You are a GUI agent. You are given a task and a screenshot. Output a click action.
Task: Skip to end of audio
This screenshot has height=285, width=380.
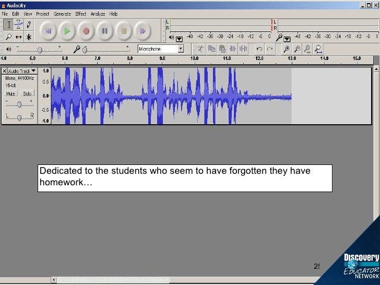pyautogui.click(x=142, y=31)
